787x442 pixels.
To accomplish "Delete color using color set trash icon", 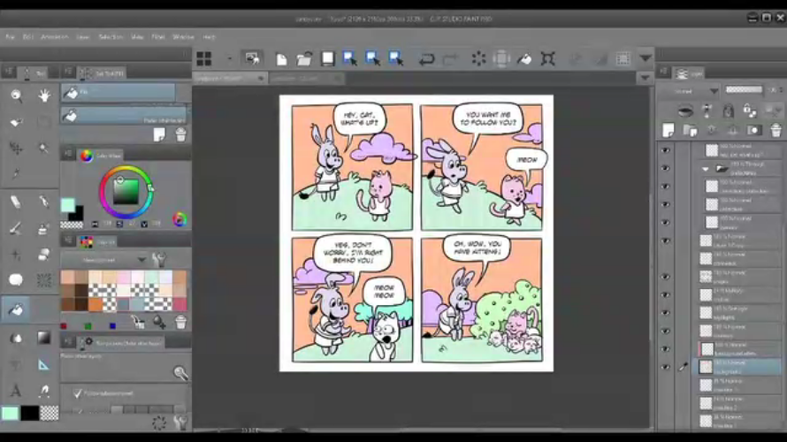I will point(180,322).
